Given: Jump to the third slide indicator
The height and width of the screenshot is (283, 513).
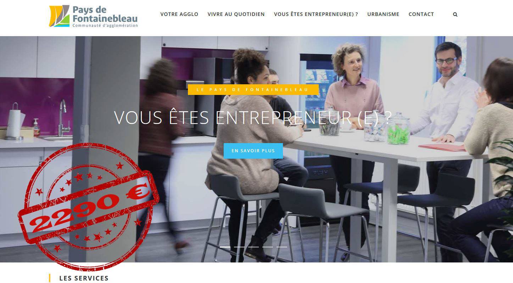Looking at the screenshot, I should (253, 247).
